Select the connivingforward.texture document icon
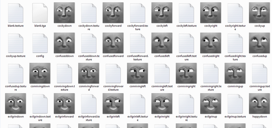Viewport: 272px width, 128px height. [113, 73]
